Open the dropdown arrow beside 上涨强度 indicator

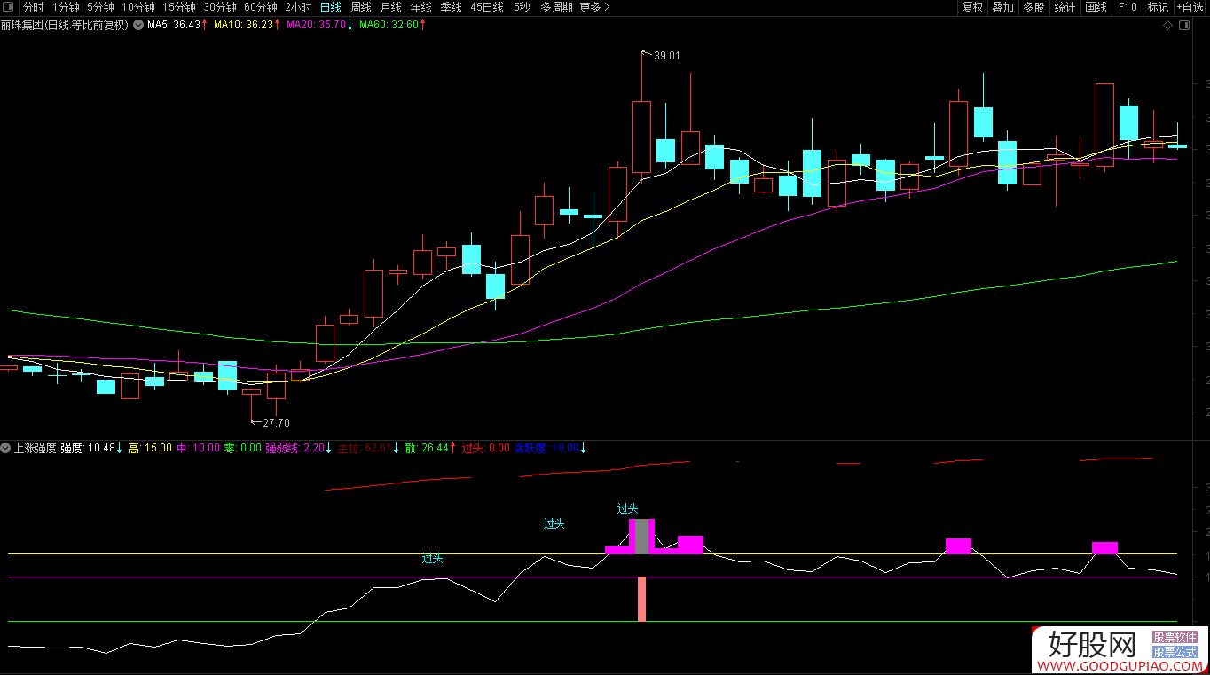(x=6, y=448)
